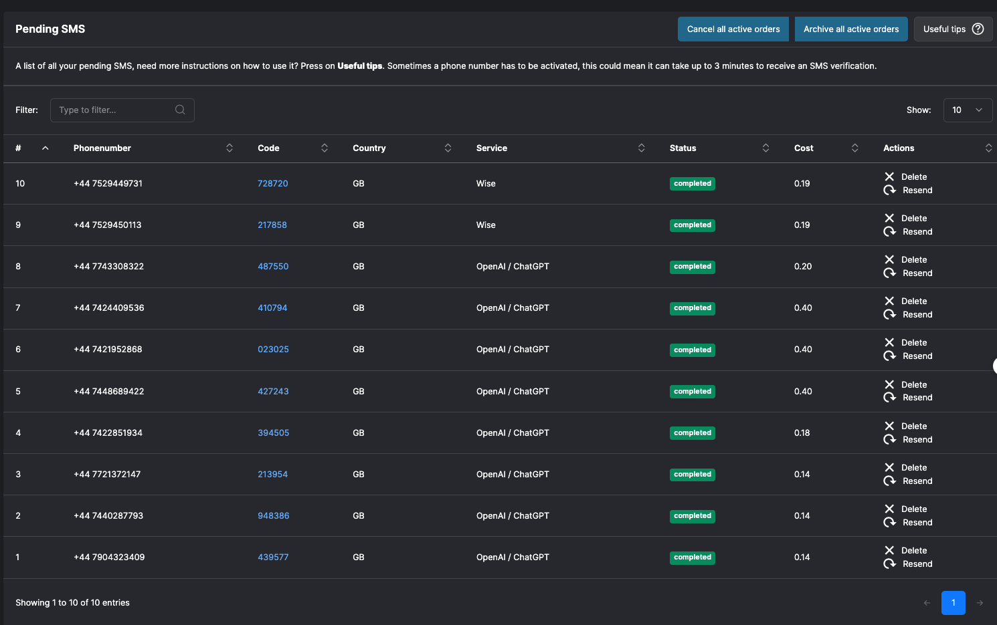The width and height of the screenshot is (997, 625).
Task: Sort table by Phonenumber column
Action: coord(230,148)
